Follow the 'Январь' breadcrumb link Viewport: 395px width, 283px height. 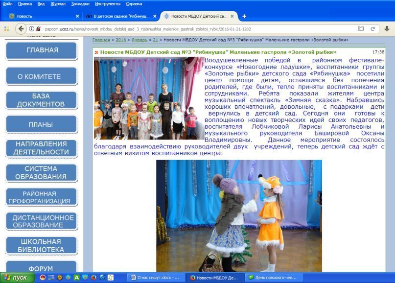[x=139, y=40]
